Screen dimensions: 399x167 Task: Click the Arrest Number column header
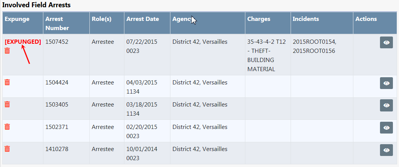[x=57, y=23]
